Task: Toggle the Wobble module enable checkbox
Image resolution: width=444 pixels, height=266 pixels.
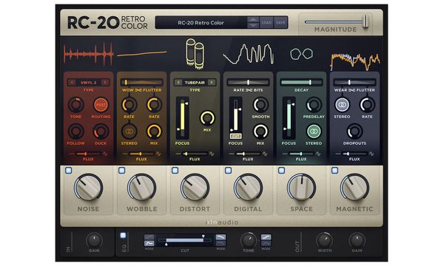Action: click(x=122, y=170)
